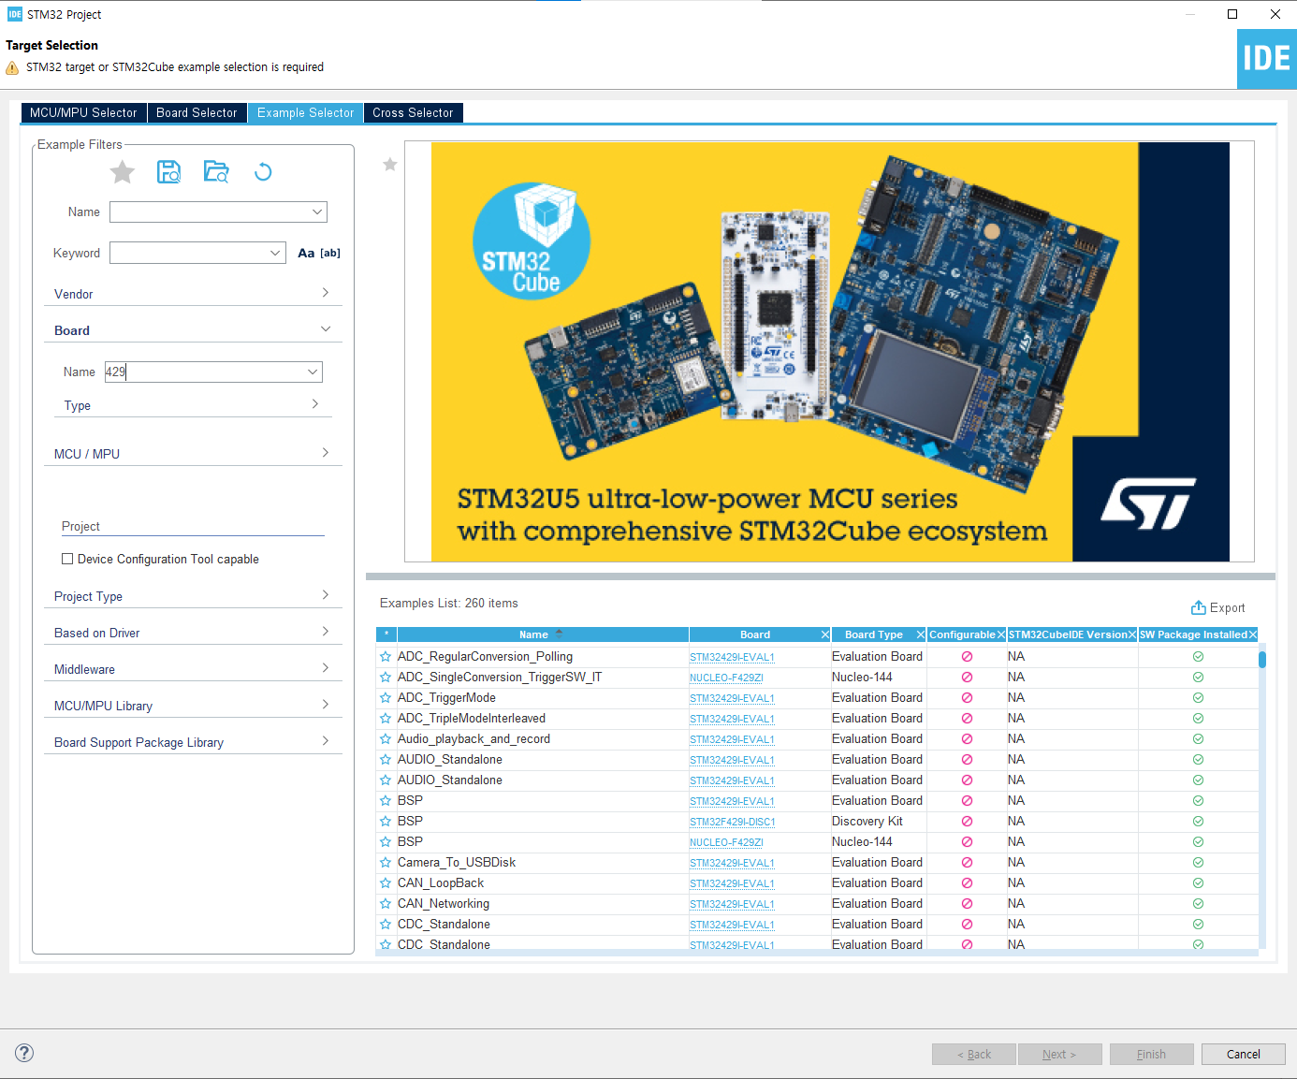Open the Board Name dropdown containing 429
This screenshot has height=1079, width=1297.
coord(313,372)
